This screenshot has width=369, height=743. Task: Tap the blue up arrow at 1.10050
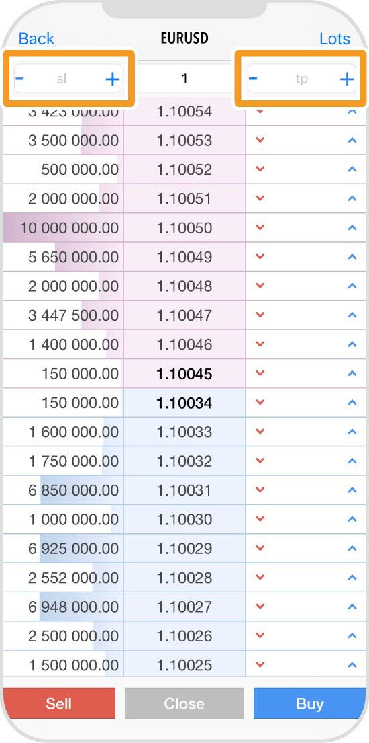click(x=352, y=228)
